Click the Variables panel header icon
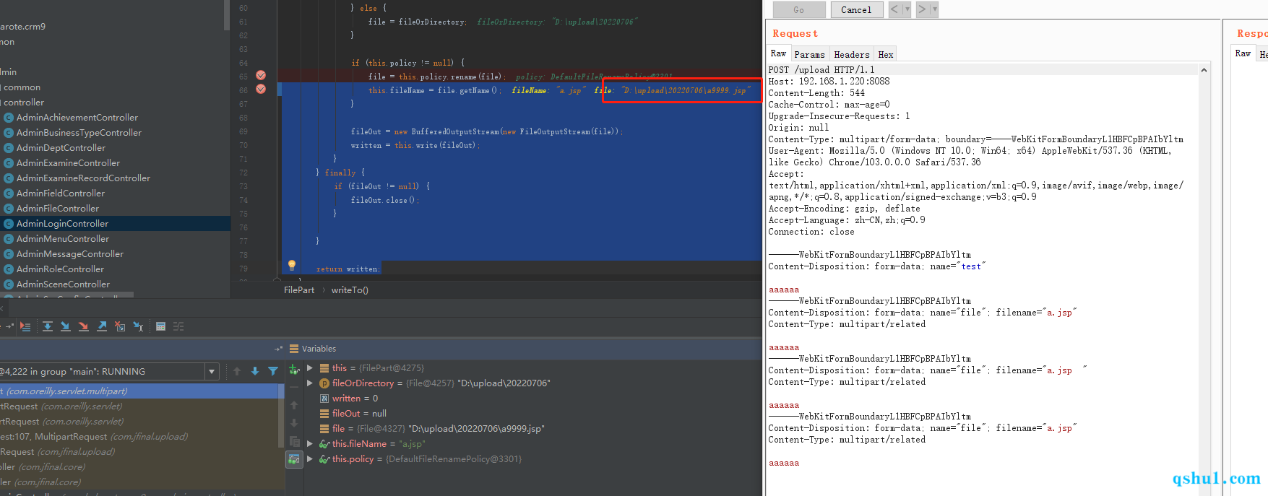1268x496 pixels. point(294,349)
